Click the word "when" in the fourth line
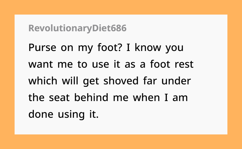Image resolution: width=242 pixels, height=149 pixels. (146, 97)
